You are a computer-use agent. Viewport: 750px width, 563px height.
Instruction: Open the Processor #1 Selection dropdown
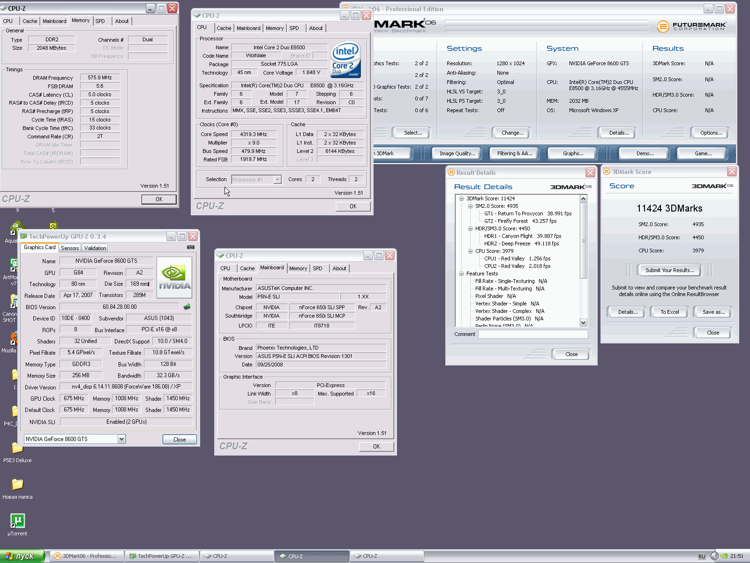277,180
